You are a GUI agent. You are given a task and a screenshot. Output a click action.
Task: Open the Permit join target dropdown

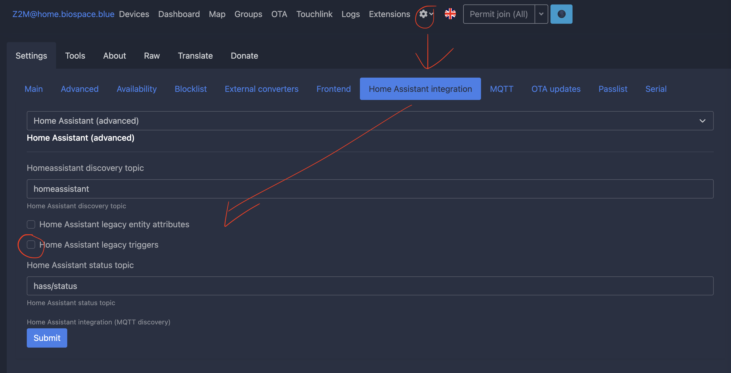541,14
